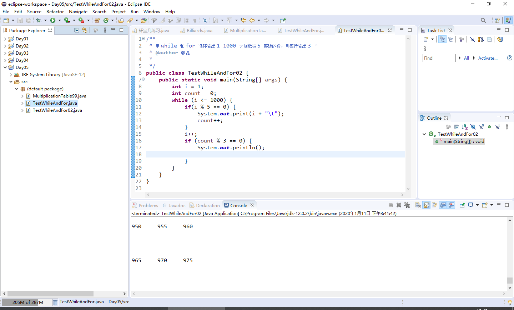
Task: Click the New Java Class toolbar icon
Action: [106, 20]
